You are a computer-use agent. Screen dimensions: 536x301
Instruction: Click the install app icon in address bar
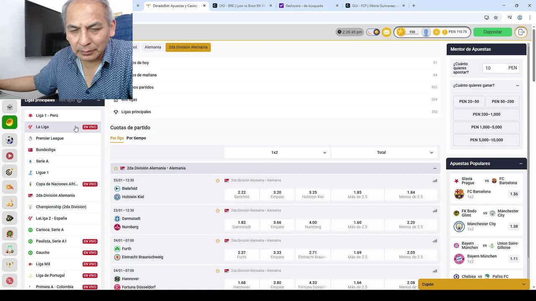(487, 18)
